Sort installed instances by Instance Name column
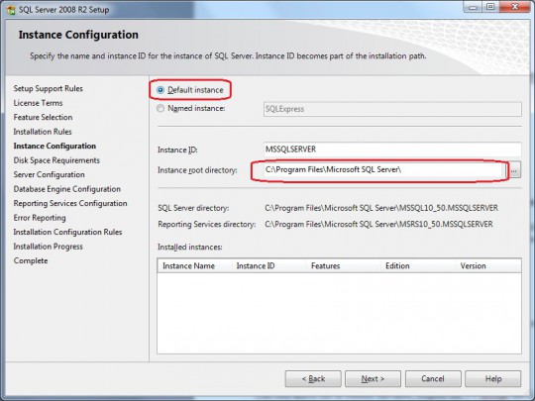This screenshot has width=535, height=401. pyautogui.click(x=194, y=266)
